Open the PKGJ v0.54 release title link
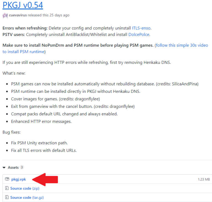The image size is (212, 202). pyautogui.click(x=23, y=5)
